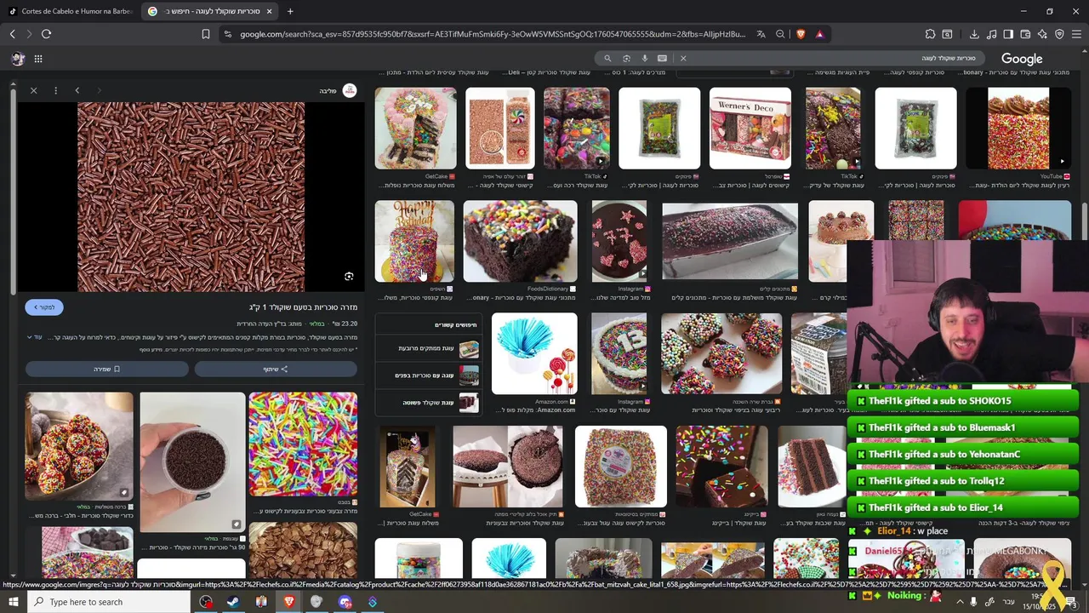The image size is (1089, 613).
Task: Open the related search עוגת שוקולד פשוטה
Action: 428,402
